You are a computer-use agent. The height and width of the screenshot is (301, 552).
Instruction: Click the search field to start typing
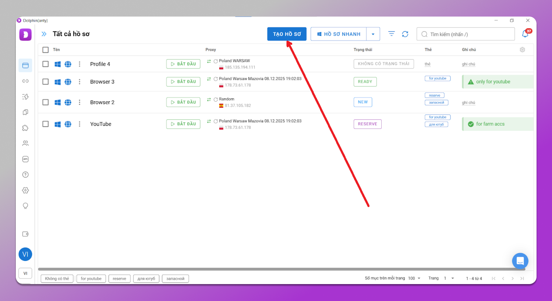tap(465, 33)
